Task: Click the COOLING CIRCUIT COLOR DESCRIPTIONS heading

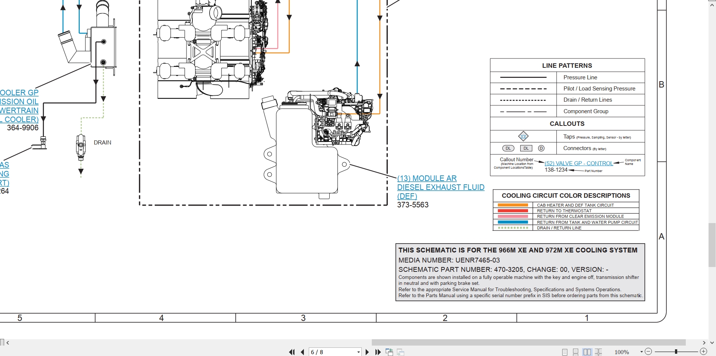Action: click(x=566, y=196)
